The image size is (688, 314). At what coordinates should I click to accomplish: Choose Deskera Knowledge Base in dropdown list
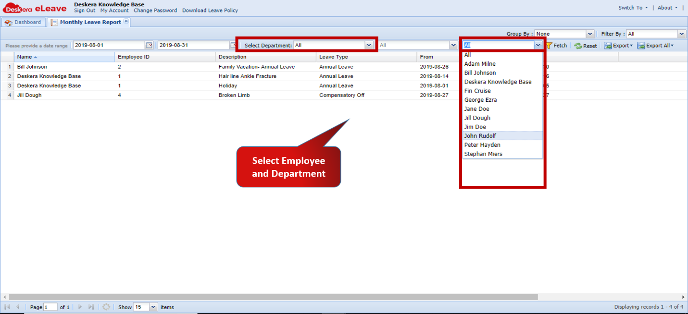tap(502, 82)
